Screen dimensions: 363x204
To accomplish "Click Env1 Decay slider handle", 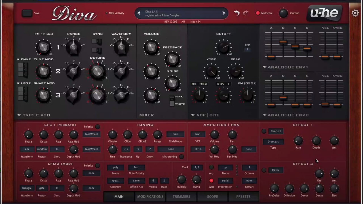I will [283, 42].
